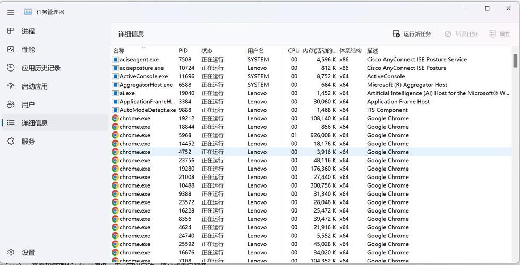Click Chrome icon for PID 19212
The height and width of the screenshot is (265, 520).
coord(115,118)
